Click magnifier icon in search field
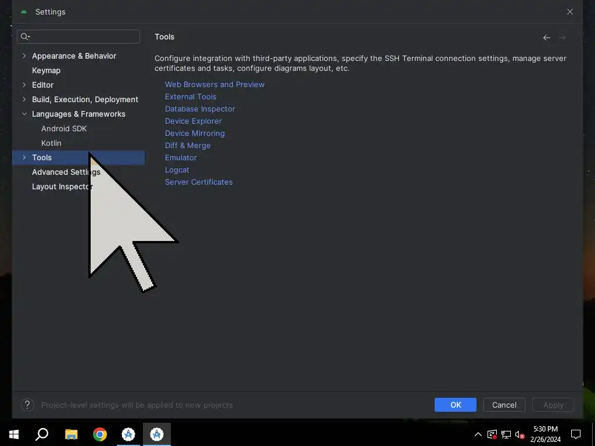This screenshot has width=595, height=446. [24, 37]
